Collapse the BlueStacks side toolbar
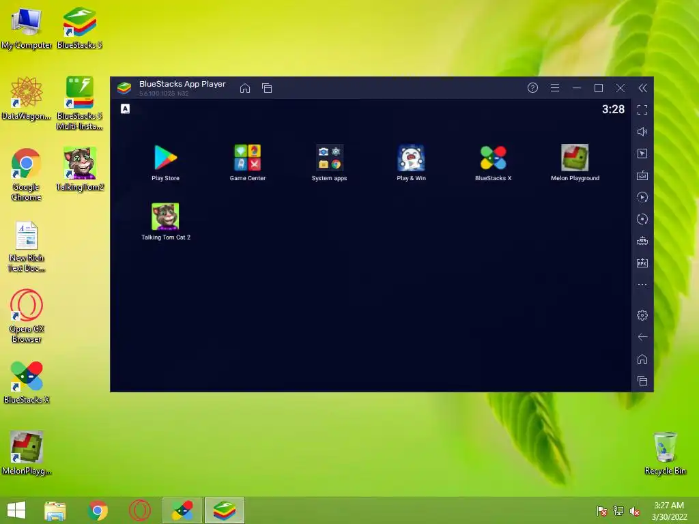 (642, 88)
